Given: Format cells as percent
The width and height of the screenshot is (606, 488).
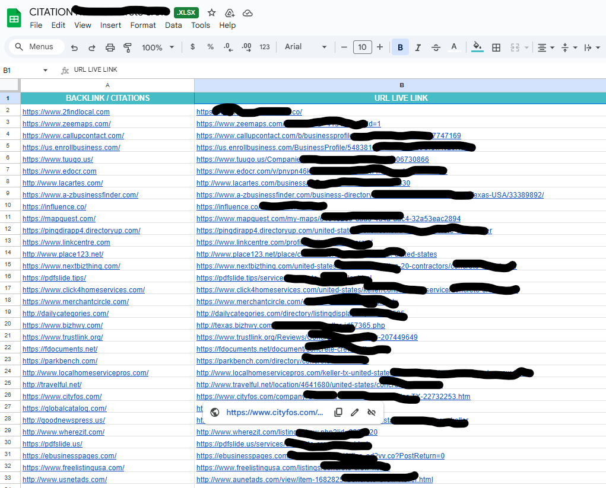Looking at the screenshot, I should point(210,47).
